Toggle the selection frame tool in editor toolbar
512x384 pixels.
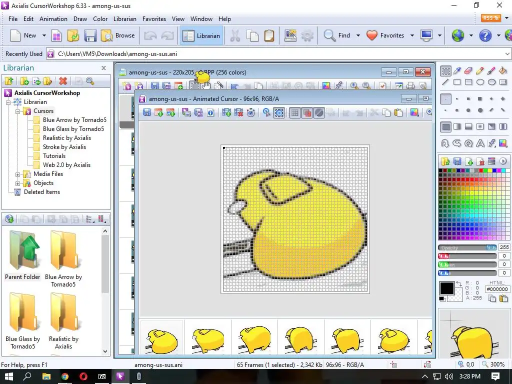279,113
